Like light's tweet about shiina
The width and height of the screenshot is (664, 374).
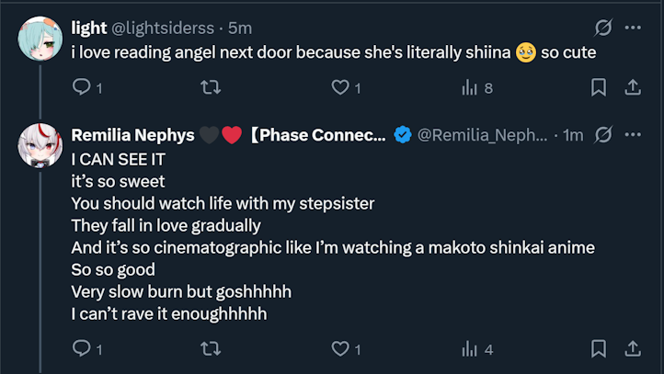coord(341,87)
